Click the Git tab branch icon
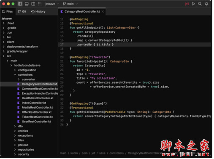Screen dimensions: 214x159 coord(19,11)
